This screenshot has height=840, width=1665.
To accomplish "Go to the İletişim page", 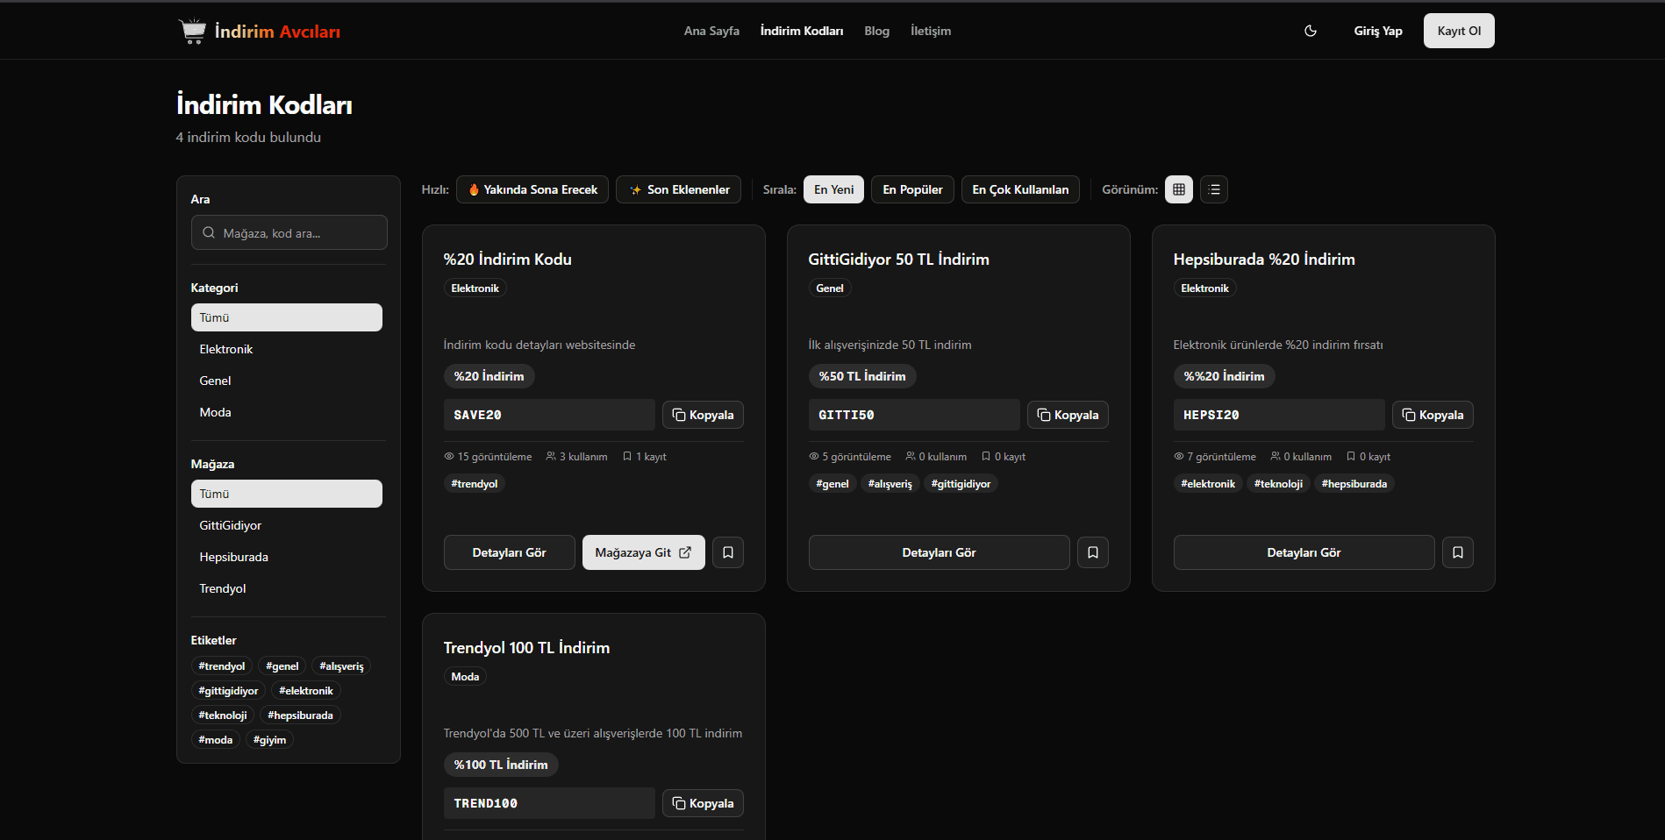I will (930, 31).
